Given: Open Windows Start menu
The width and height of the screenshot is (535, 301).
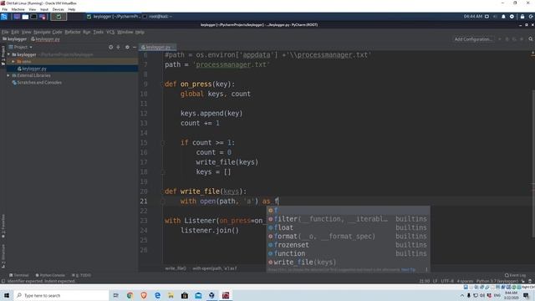Looking at the screenshot, I should [7, 295].
